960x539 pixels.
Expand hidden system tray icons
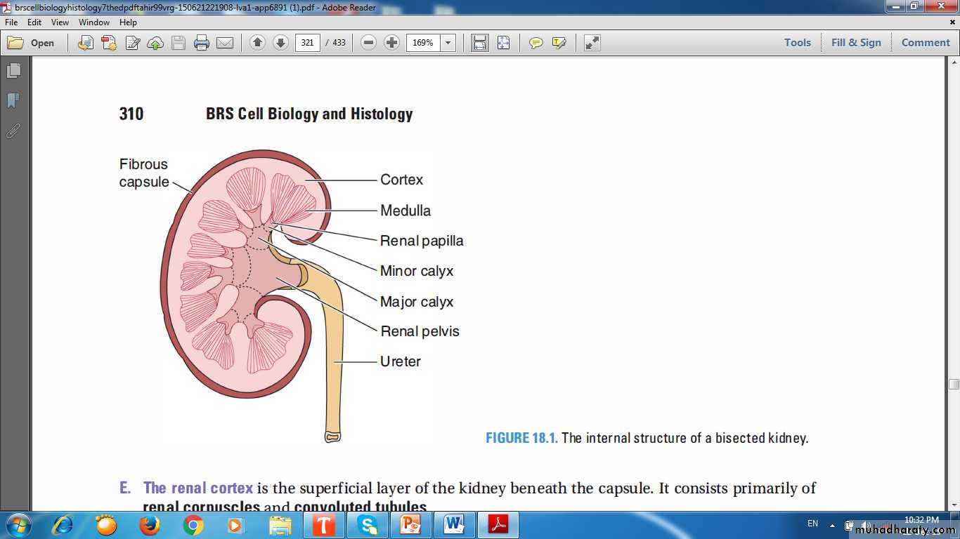tap(832, 524)
